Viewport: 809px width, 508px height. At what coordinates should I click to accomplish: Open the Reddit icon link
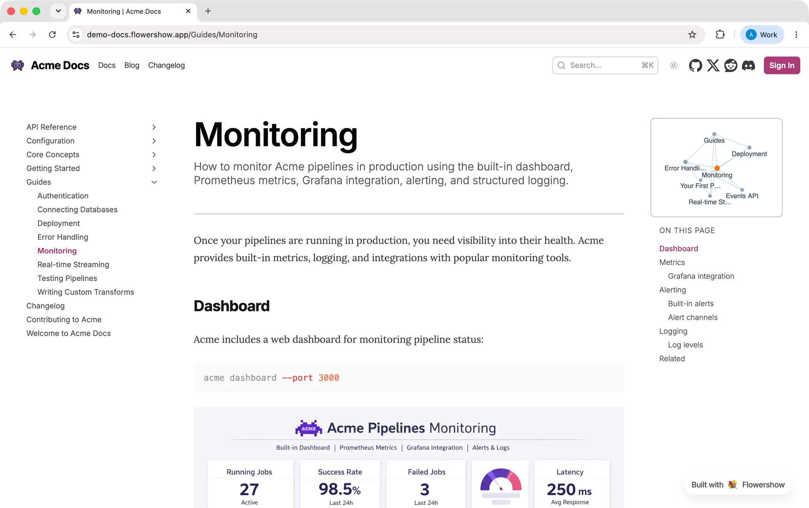(731, 66)
